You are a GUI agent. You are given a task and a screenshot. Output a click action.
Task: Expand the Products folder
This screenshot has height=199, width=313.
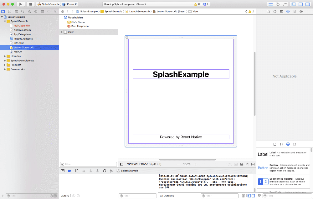point(5,65)
